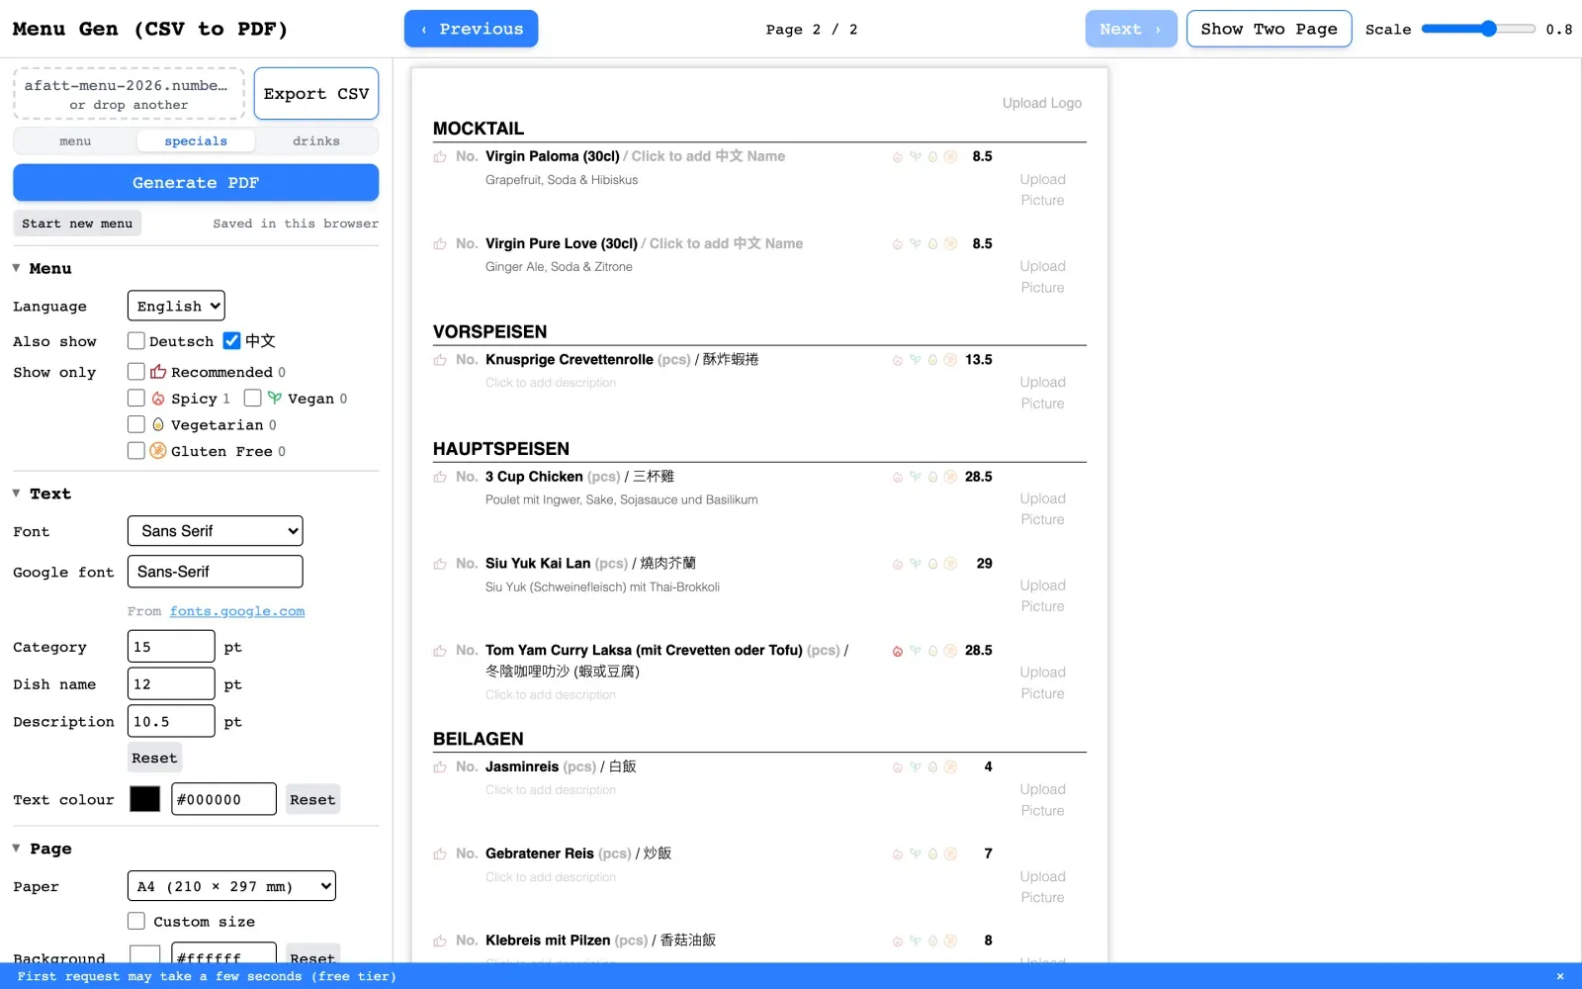
Task: Click the black Text colour swatch
Action: tap(144, 799)
